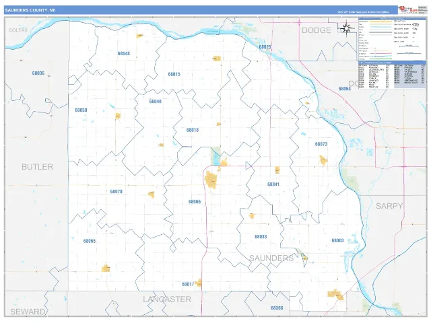Select ZIP code label 68050
The height and width of the screenshot is (323, 431).
(x=81, y=110)
